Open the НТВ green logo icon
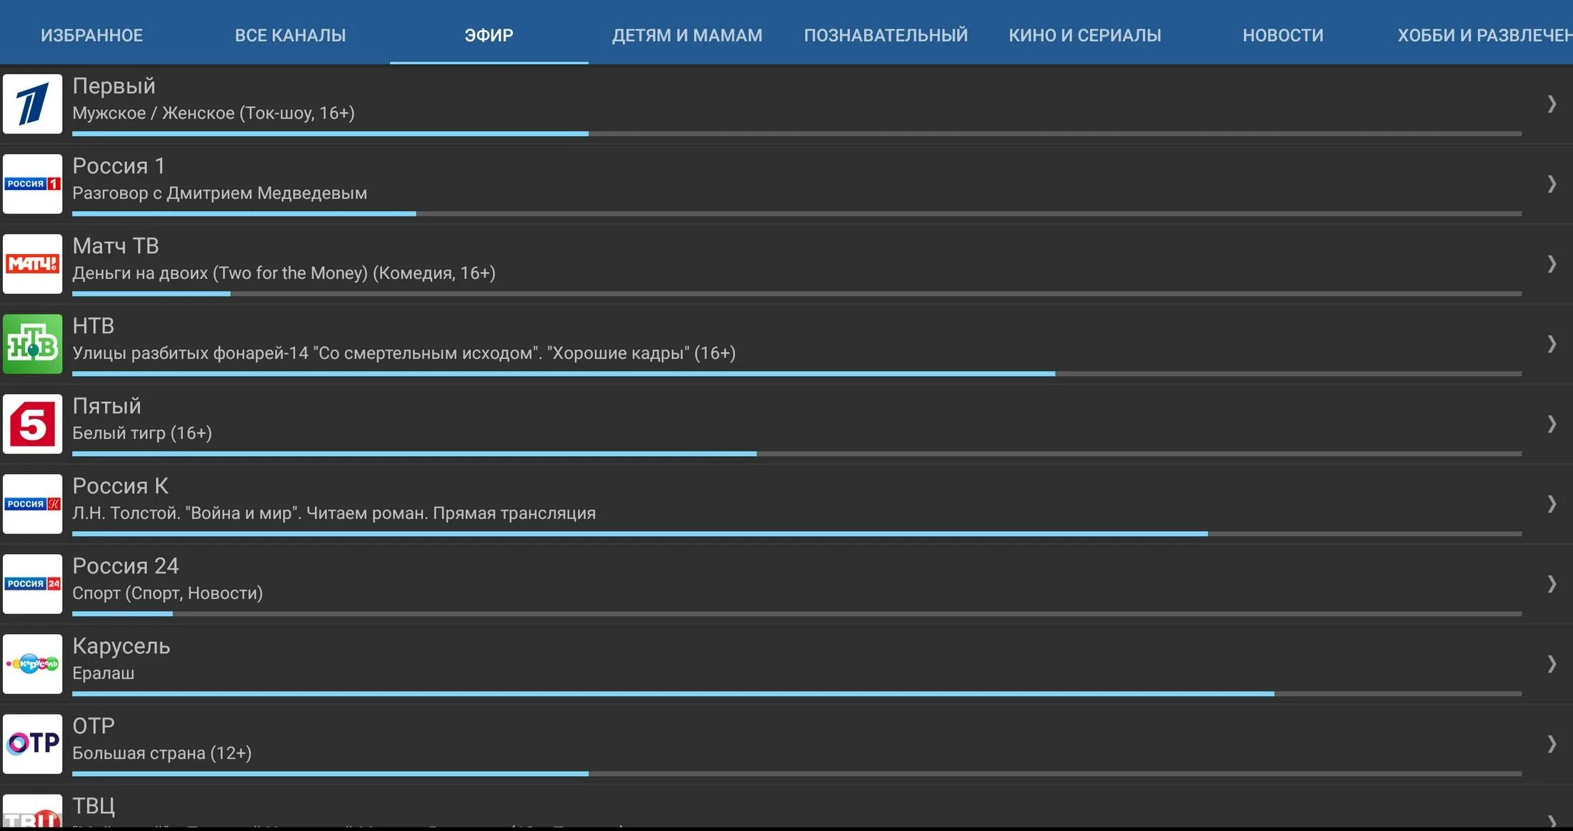The image size is (1573, 831). coord(32,344)
